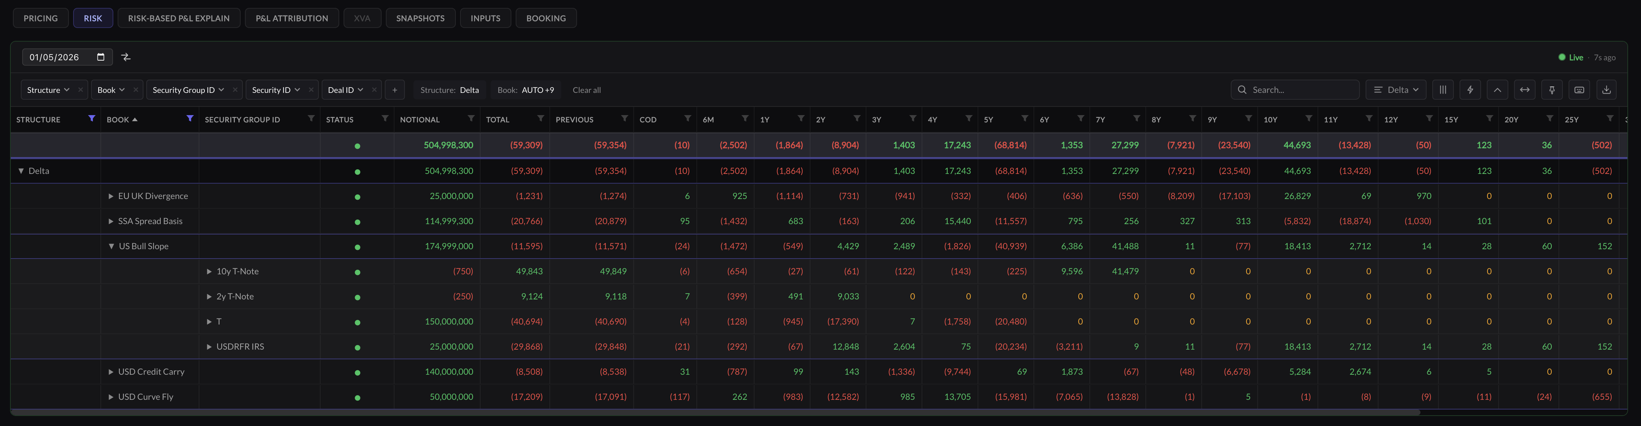This screenshot has height=426, width=1641.
Task: Open the Risk-Based P&L Explain tab
Action: [179, 18]
